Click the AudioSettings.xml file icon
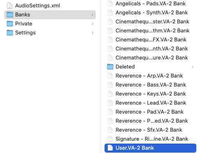 (x=10, y=5)
